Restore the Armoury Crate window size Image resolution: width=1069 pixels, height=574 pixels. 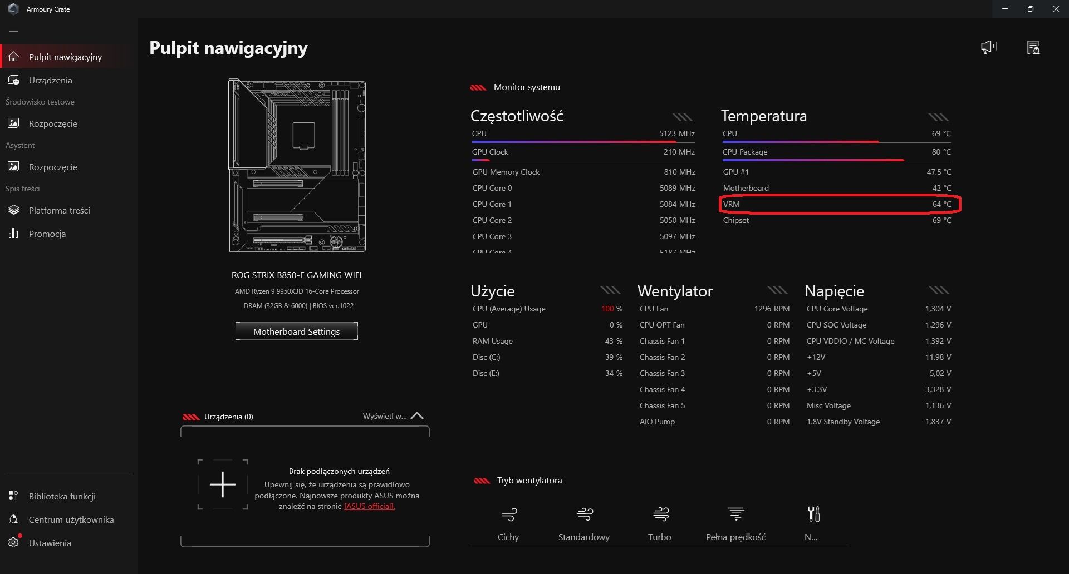[x=1031, y=9]
